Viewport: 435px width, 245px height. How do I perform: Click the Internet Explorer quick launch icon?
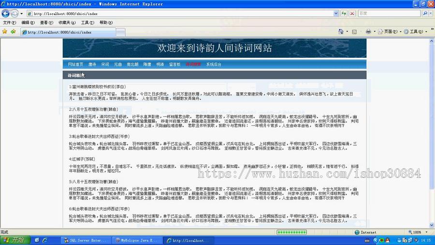(44, 240)
